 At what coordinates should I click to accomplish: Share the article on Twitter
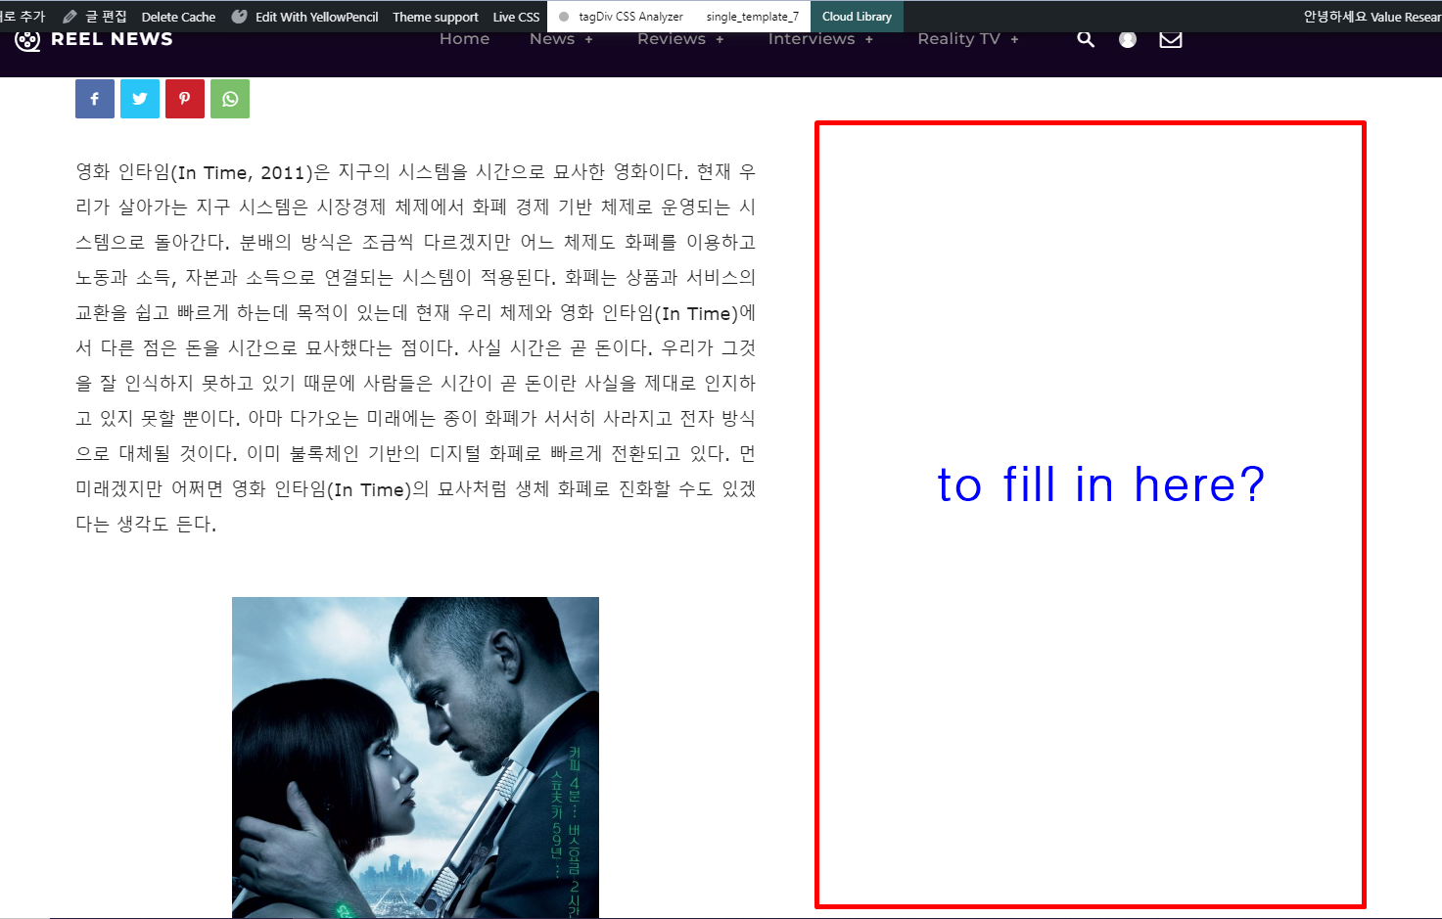pos(140,99)
